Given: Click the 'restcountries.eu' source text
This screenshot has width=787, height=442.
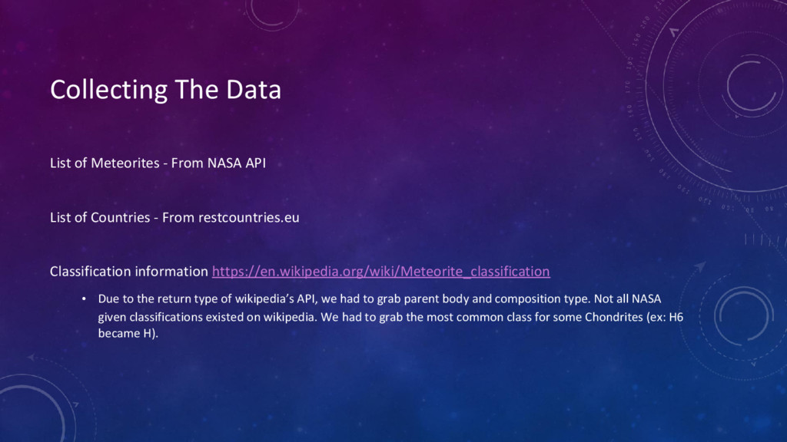Looking at the screenshot, I should (249, 217).
